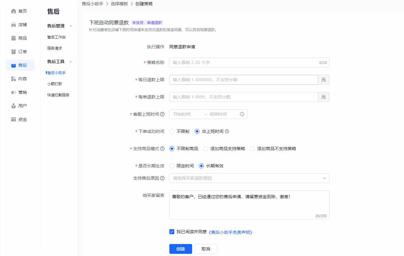Click the 同意退款申请 text
This screenshot has height=256, width=404.
tap(182, 47)
